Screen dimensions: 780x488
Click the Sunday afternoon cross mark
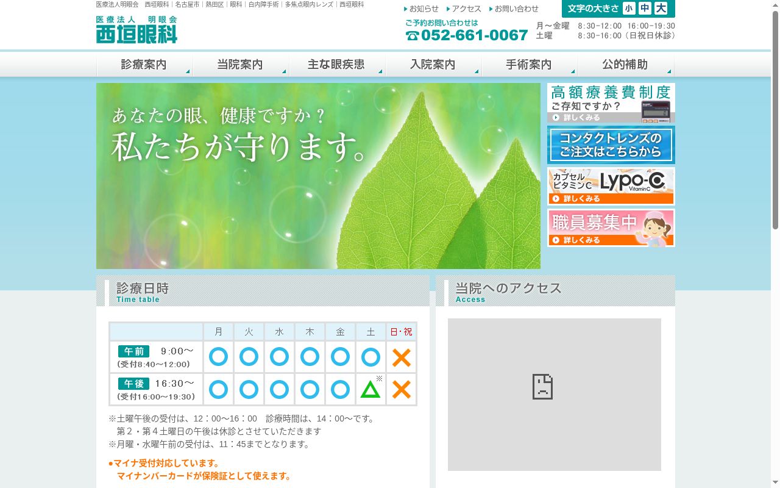coord(402,389)
